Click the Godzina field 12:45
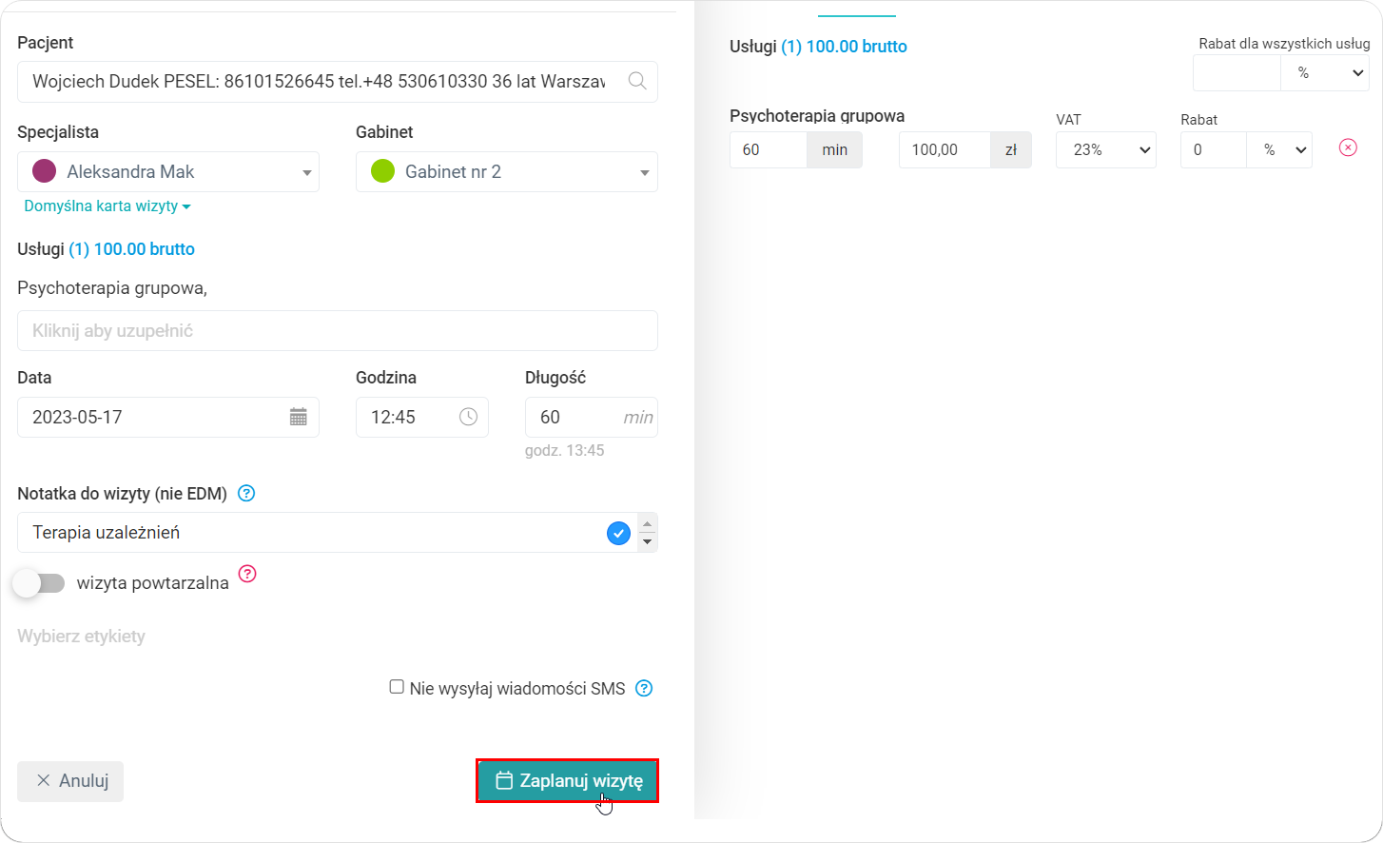Screen dimensions: 1383x843 point(422,417)
